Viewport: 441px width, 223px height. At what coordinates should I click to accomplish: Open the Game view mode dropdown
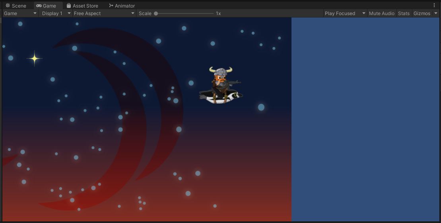(x=20, y=13)
